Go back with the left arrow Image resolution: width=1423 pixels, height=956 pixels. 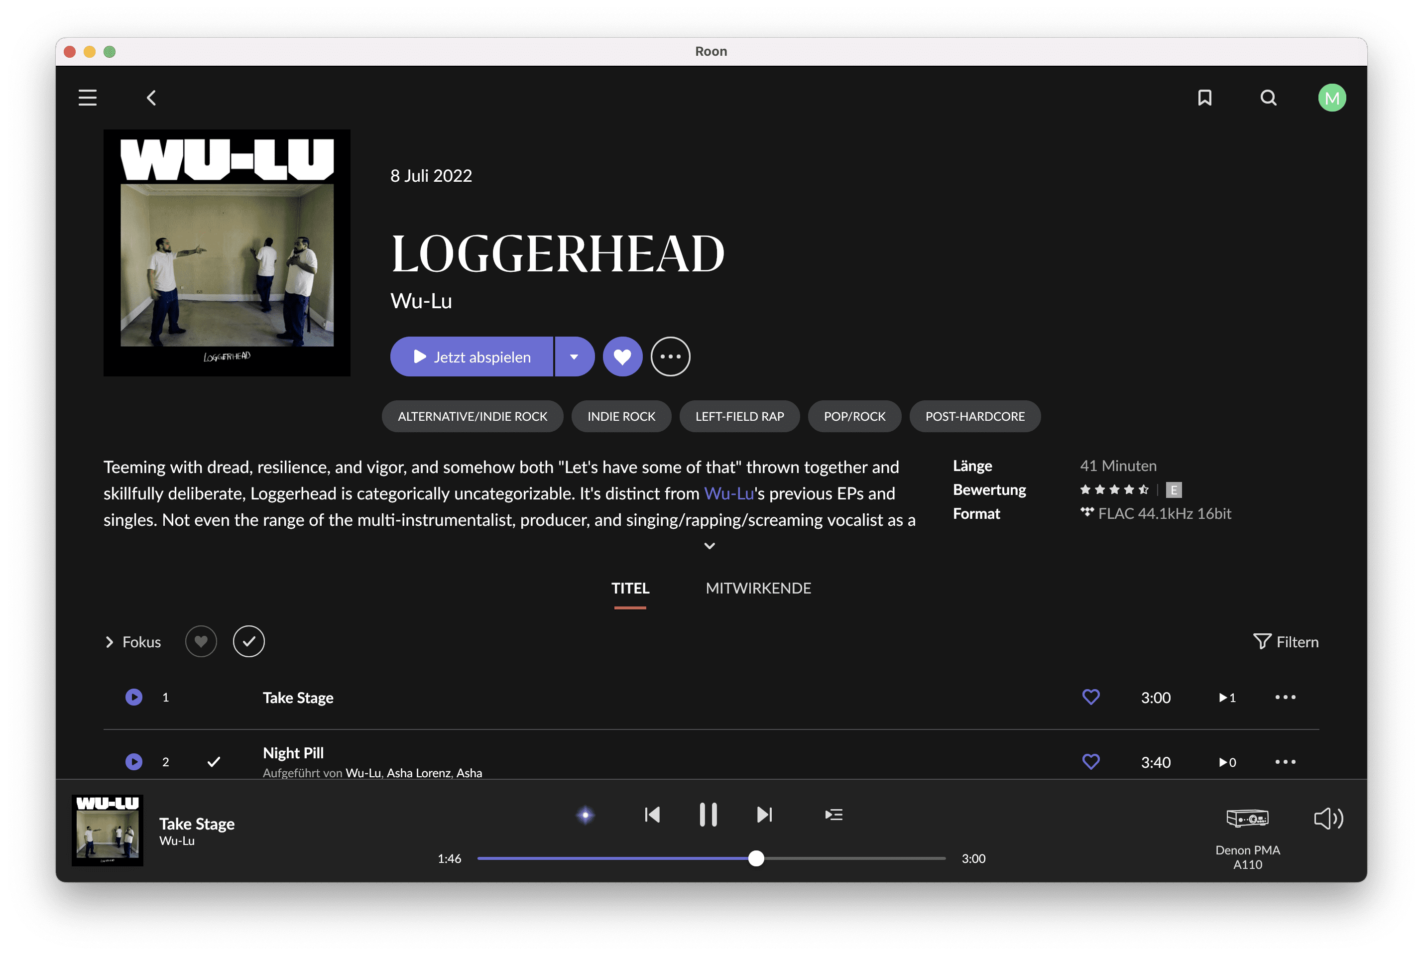coord(151,98)
